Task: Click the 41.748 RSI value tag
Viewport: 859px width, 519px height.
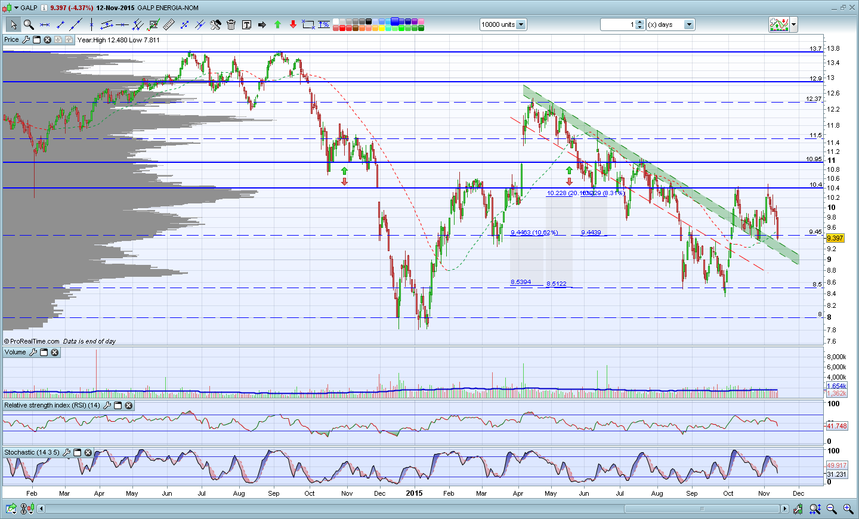Action: (x=836, y=426)
